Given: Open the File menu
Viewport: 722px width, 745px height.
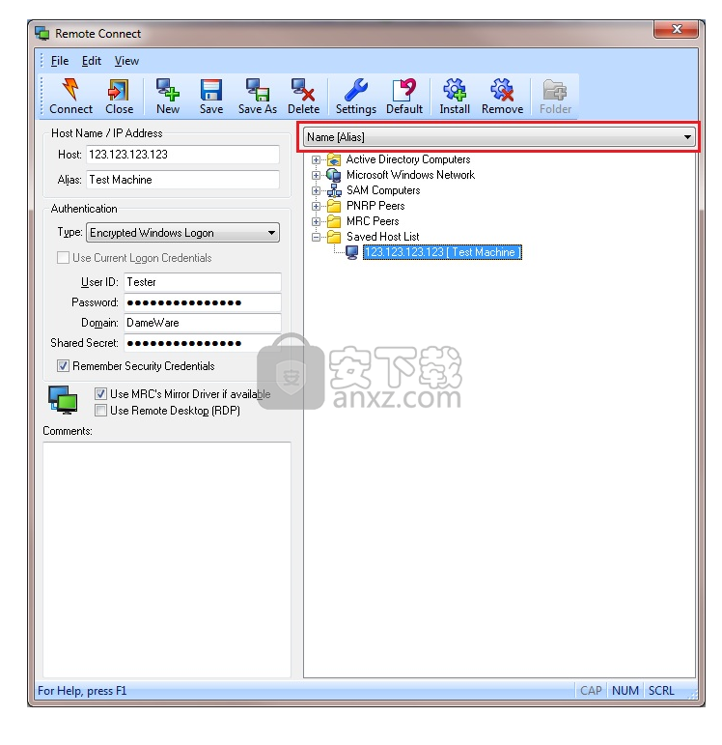Looking at the screenshot, I should coord(60,61).
